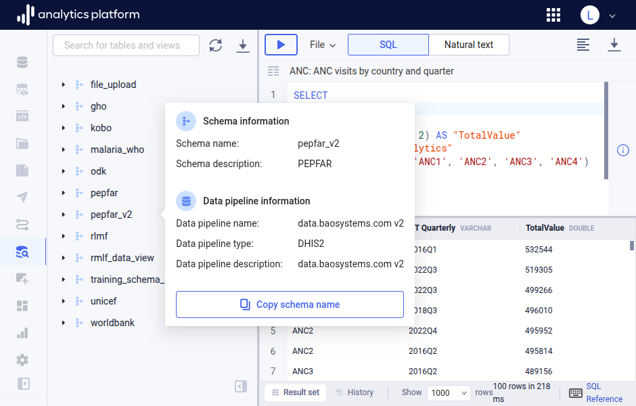This screenshot has width=636, height=406.
Task: Switch to the History tab
Action: (x=355, y=392)
